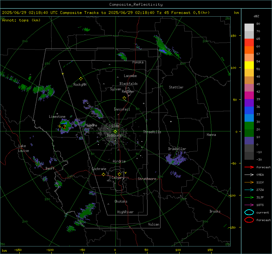Image resolution: width=272 pixels, height=254 pixels.
Task: Click the cyan current ellipse icon
Action: click(249, 212)
